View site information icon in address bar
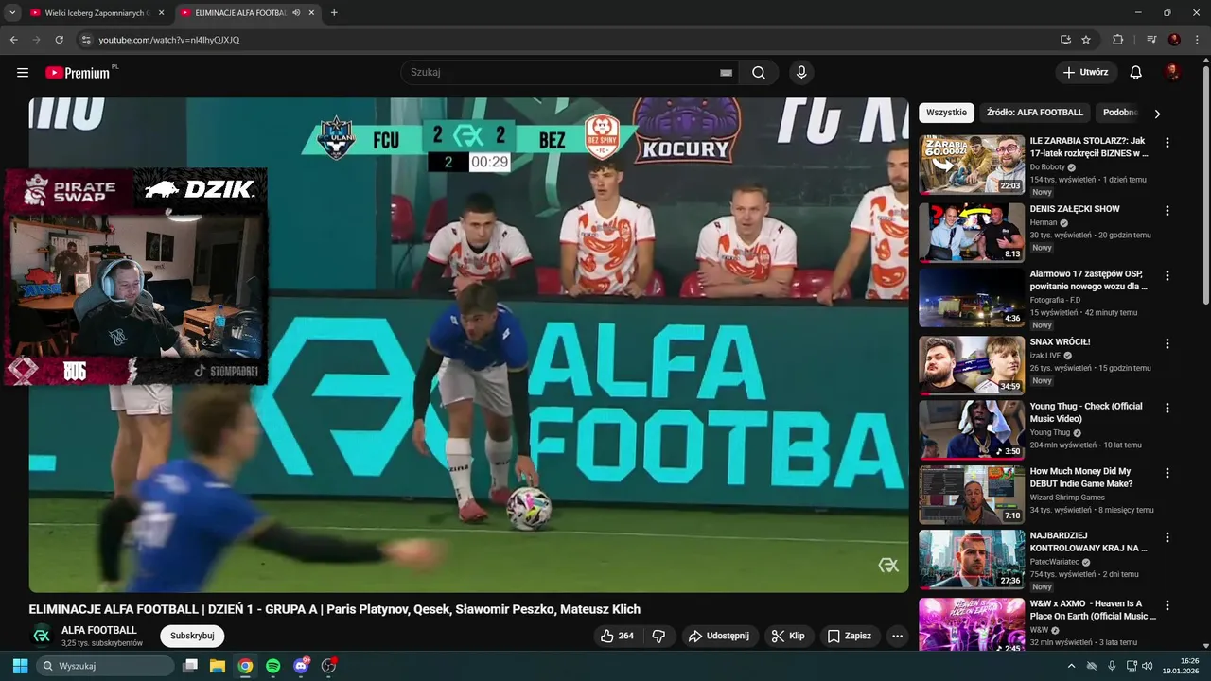 [86, 40]
